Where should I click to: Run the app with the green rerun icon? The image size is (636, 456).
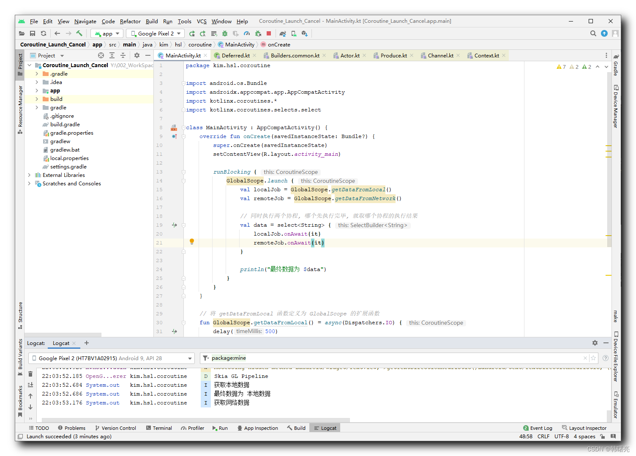(x=192, y=33)
